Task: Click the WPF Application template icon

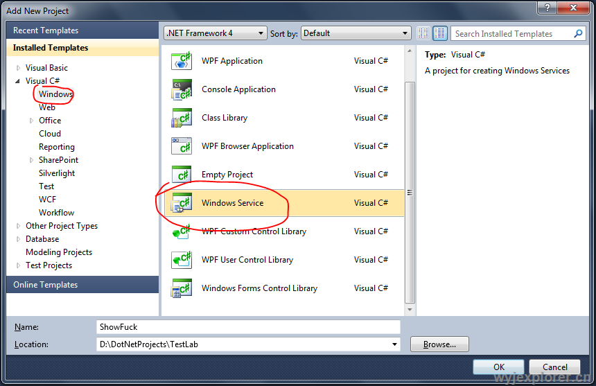Action: coord(182,61)
